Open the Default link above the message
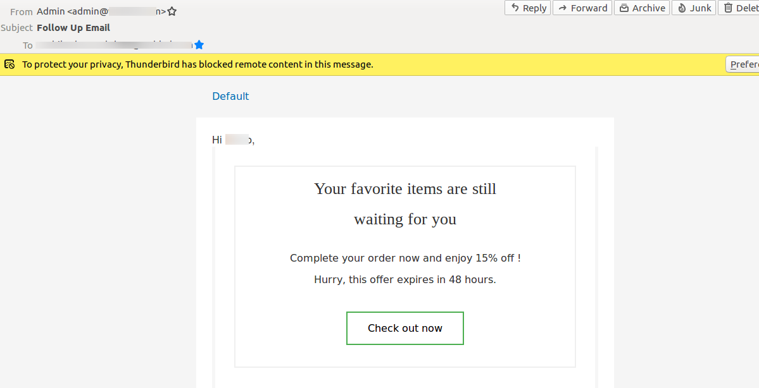Image resolution: width=759 pixels, height=388 pixels. coord(230,96)
